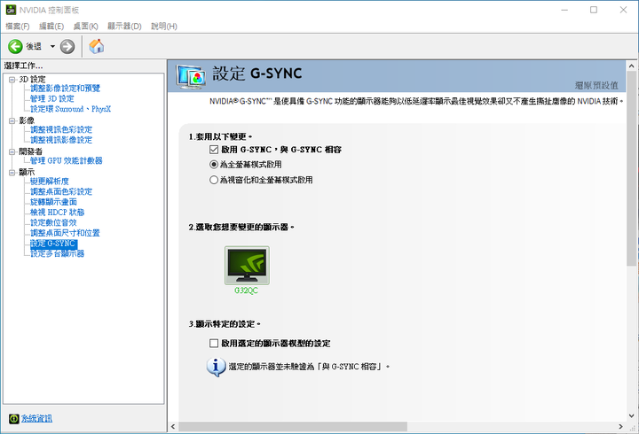Open 調整視訊影像設定 link

[61, 140]
